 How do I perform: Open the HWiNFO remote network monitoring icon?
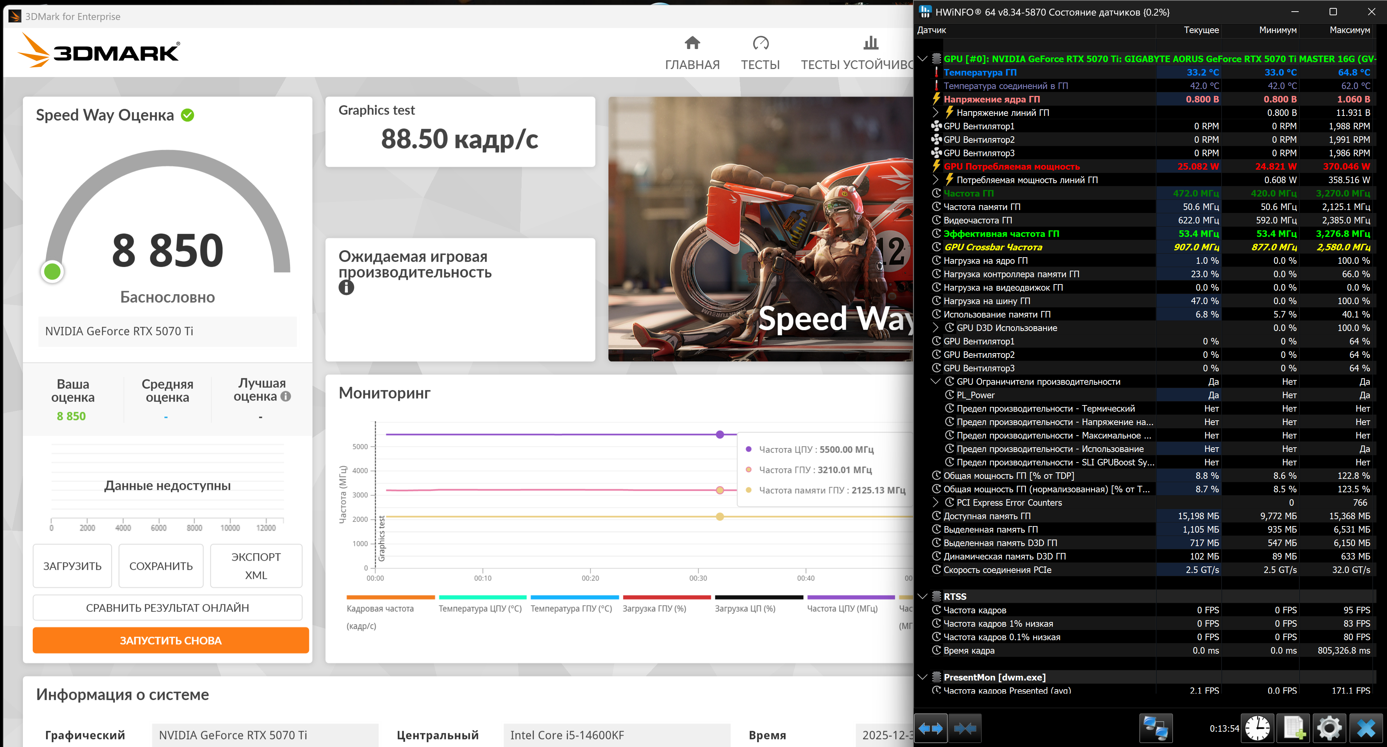coord(1155,728)
